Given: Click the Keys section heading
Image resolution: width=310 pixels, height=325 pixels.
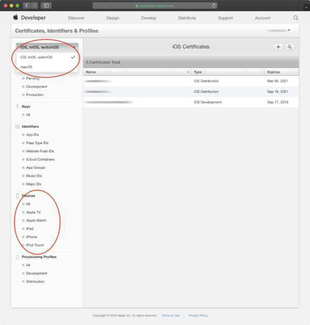Looking at the screenshot, I should pos(26,107).
